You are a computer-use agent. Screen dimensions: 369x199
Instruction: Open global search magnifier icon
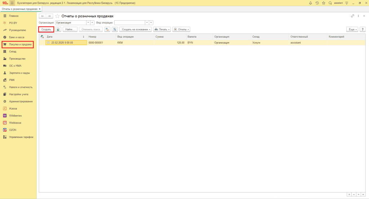pos(330,3)
